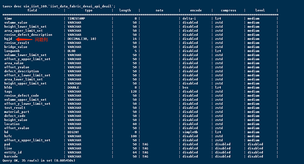Click 'volume_lower_limit_set' field name
This screenshot has width=304, height=164.
click(x=25, y=55)
